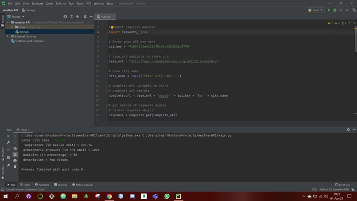Toggle tool window quick access status bar icon
This screenshot has width=357, height=201.
coord(3,189)
